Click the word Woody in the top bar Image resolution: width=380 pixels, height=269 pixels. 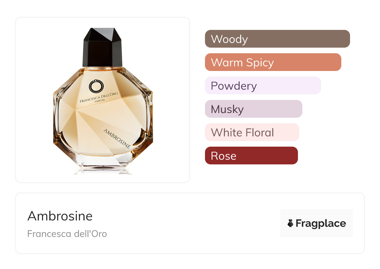[x=229, y=39]
